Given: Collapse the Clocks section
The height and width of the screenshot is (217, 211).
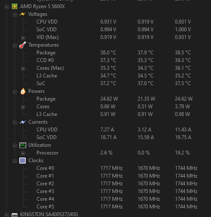Looking at the screenshot, I should pos(15,161).
